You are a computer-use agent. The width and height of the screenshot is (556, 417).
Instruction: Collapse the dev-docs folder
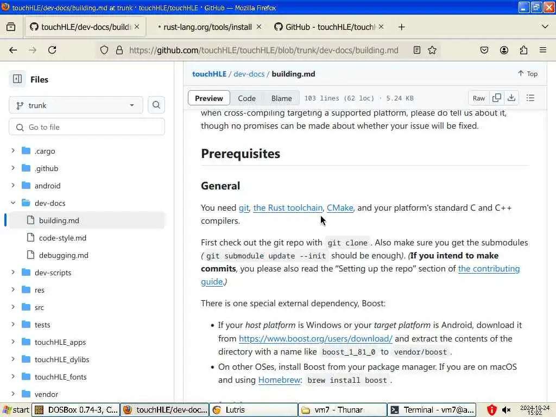click(13, 203)
